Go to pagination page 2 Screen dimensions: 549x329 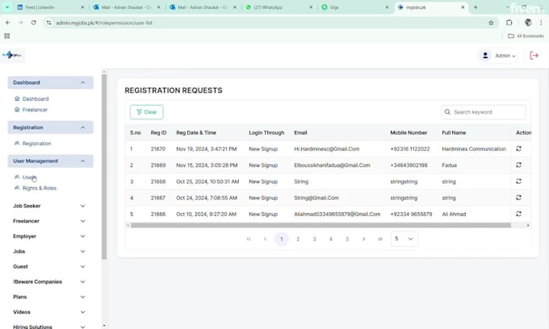point(298,239)
